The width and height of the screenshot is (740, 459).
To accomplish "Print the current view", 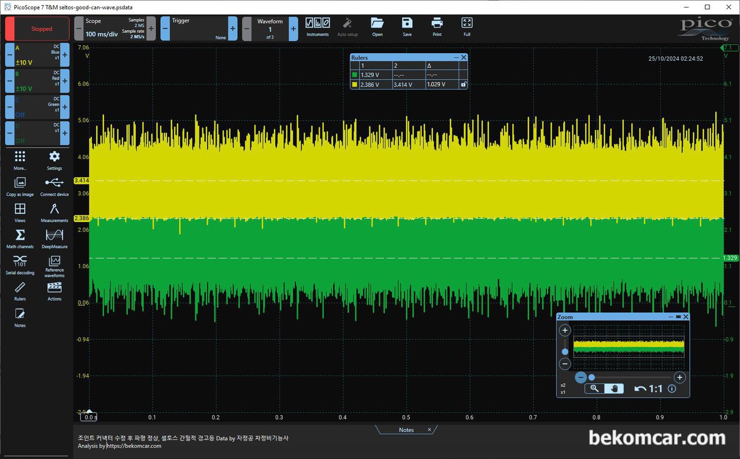I will click(x=437, y=27).
